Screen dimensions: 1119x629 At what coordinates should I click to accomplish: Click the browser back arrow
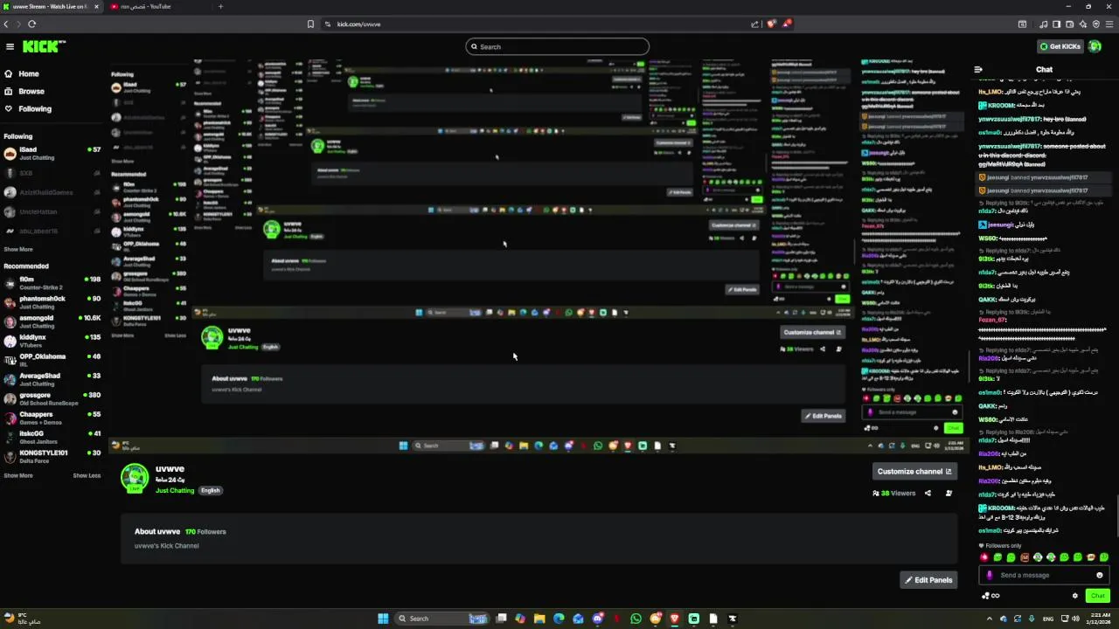coord(6,24)
